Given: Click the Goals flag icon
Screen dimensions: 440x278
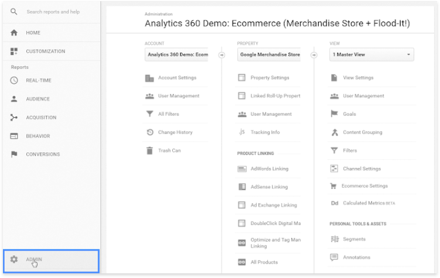Looking at the screenshot, I should tap(334, 114).
